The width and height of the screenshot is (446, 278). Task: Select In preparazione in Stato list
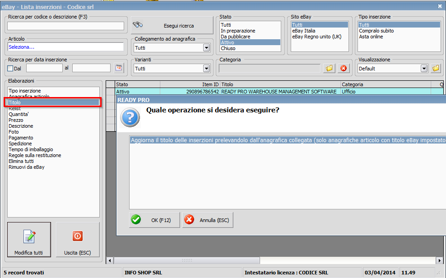point(250,31)
